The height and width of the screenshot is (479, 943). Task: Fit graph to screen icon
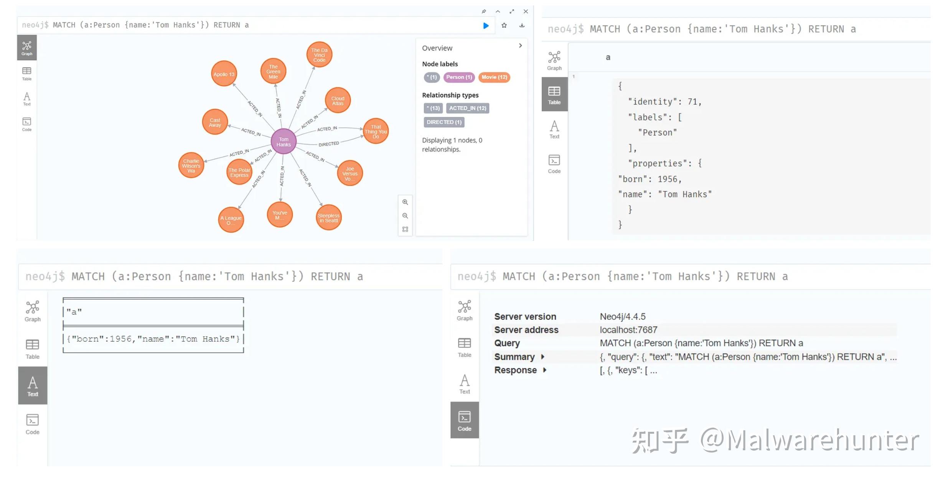pos(405,229)
